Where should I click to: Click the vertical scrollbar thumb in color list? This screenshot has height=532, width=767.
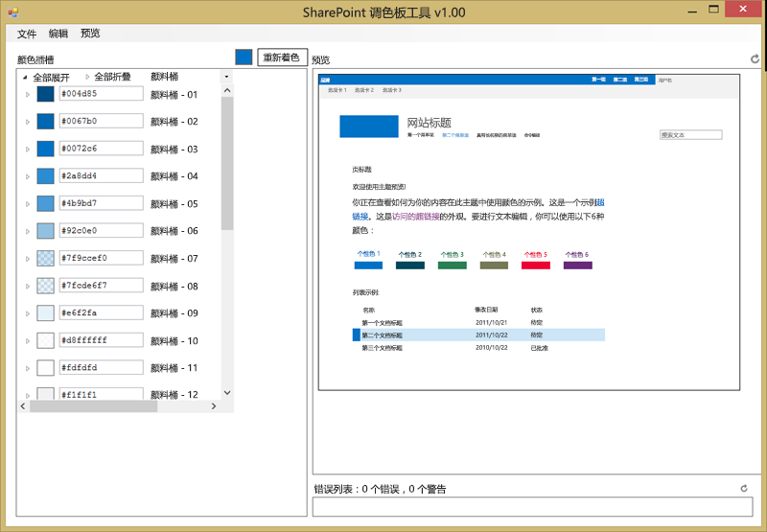(x=227, y=163)
